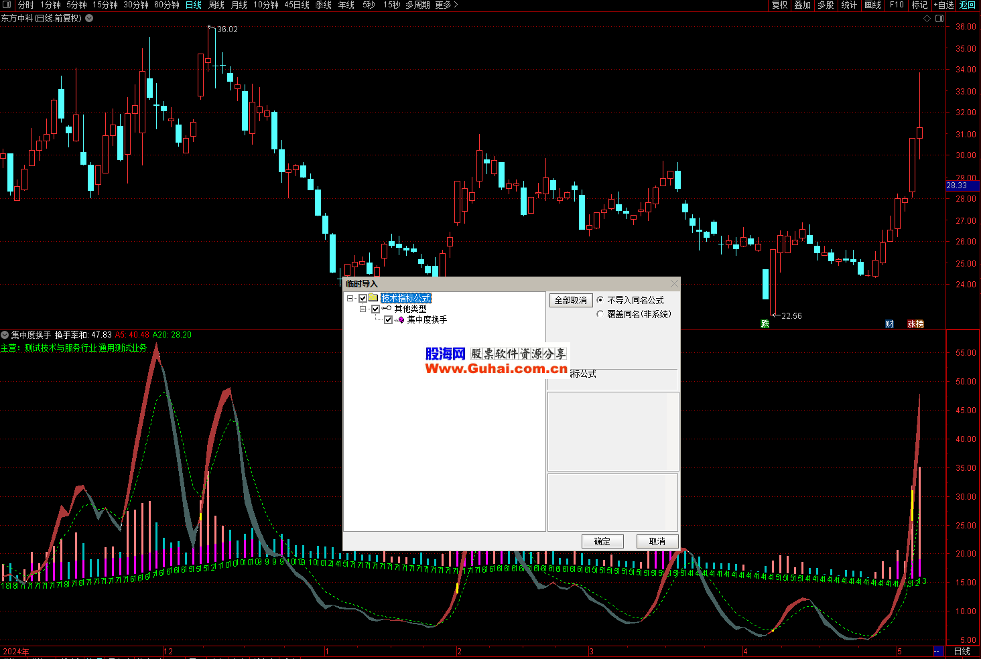Image resolution: width=981 pixels, height=659 pixels.
Task: Select the 周线 period tab
Action: tap(216, 5)
